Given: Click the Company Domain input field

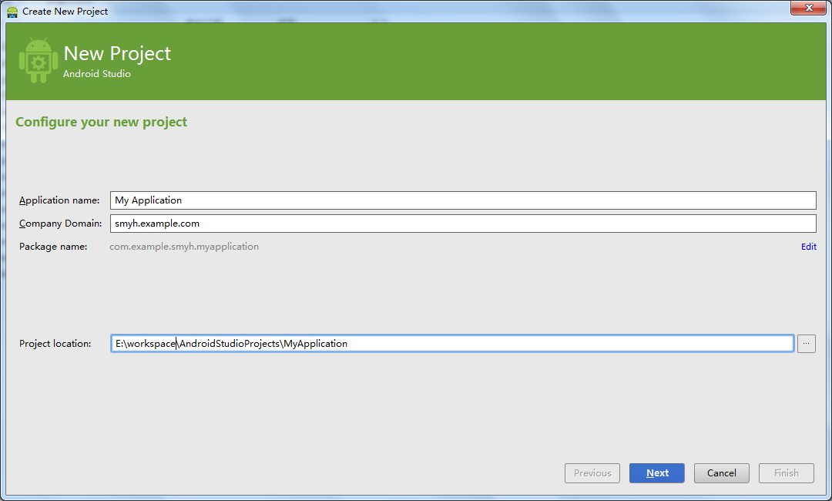Looking at the screenshot, I should pos(463,224).
